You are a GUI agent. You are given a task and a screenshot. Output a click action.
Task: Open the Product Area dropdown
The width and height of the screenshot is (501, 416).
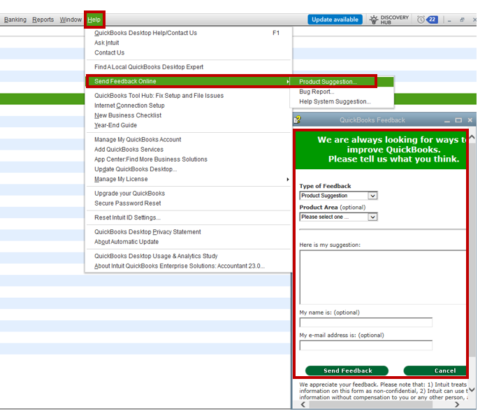(338, 217)
